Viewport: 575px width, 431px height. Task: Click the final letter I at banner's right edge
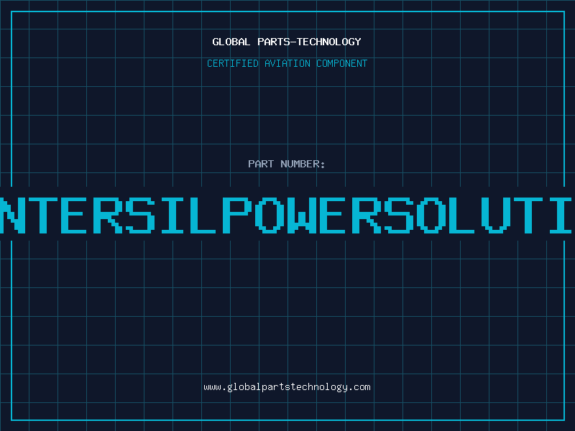tap(563, 213)
